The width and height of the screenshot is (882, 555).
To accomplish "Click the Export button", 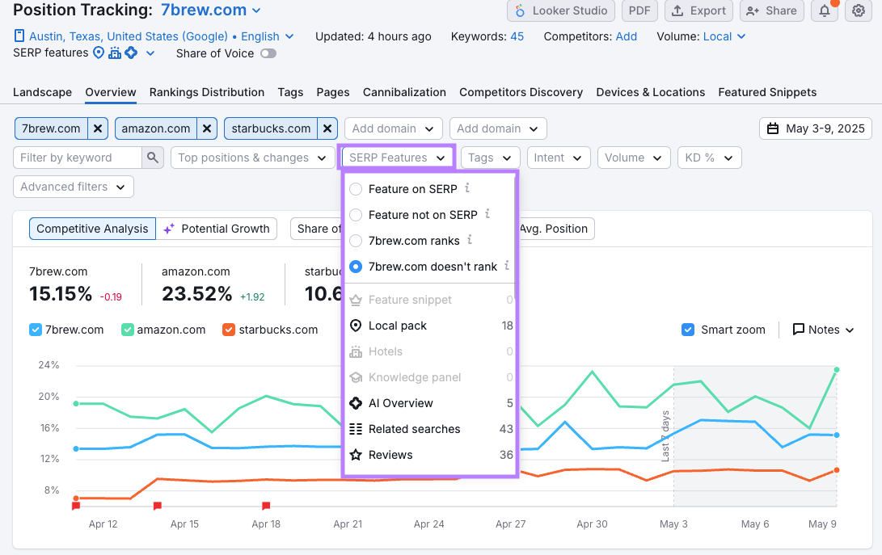I will (698, 11).
